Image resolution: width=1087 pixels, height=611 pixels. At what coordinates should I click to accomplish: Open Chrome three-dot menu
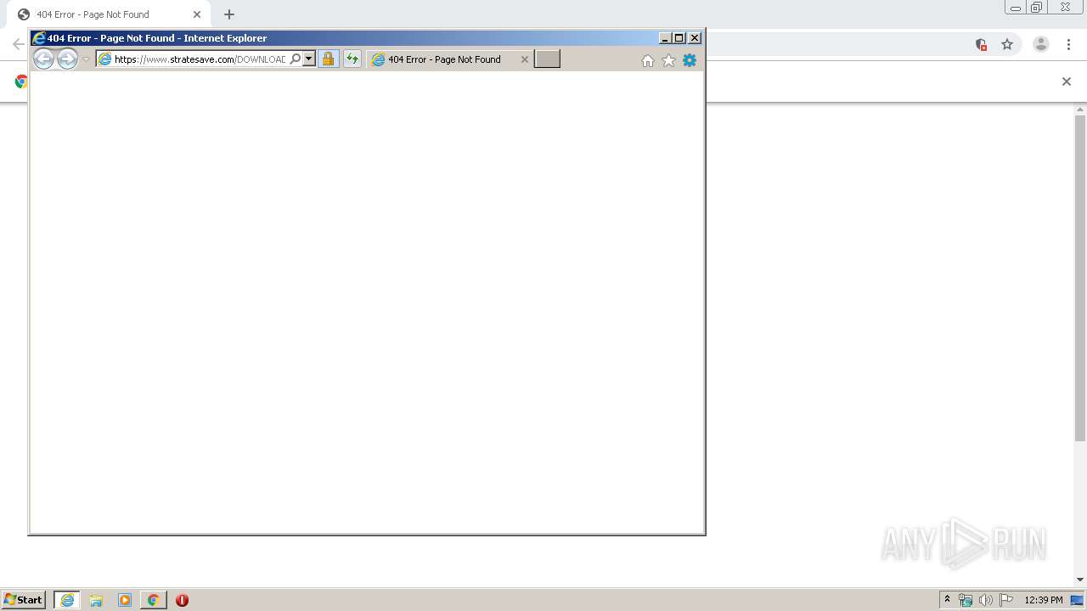pyautogui.click(x=1068, y=44)
